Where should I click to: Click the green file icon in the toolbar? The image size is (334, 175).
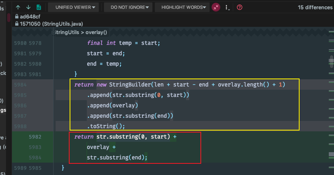tap(38, 7)
